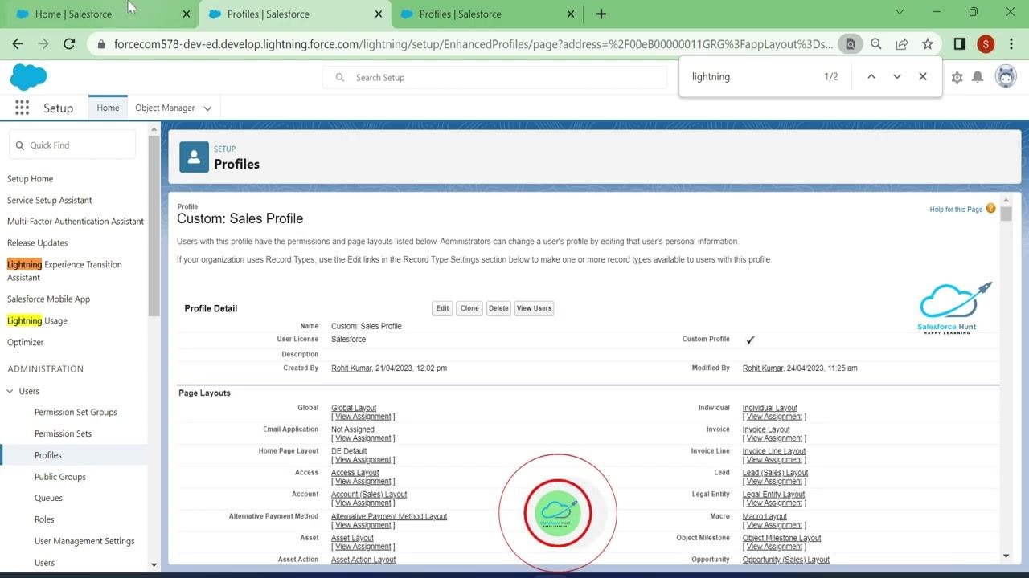Click the sidebar scroll down arrow

click(x=154, y=565)
